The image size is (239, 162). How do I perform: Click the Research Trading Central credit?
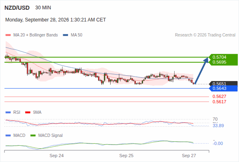point(205,35)
